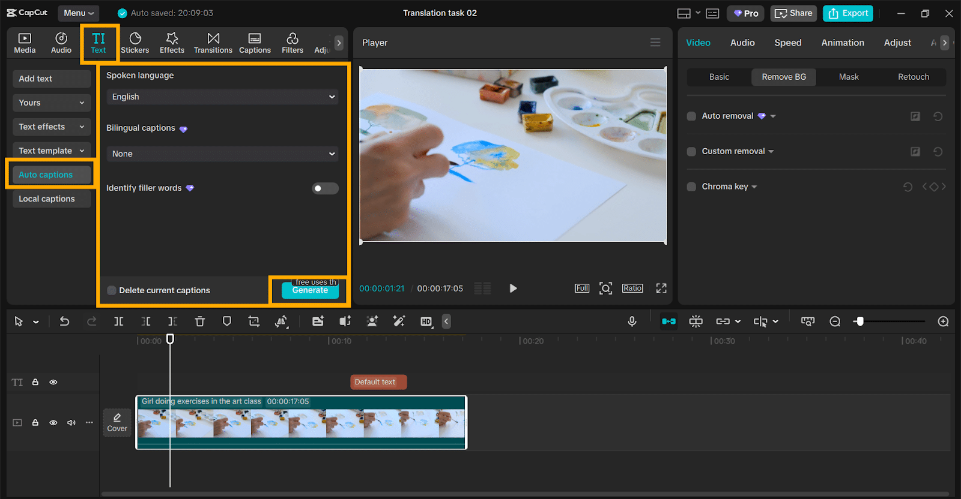This screenshot has width=961, height=499.
Task: Click the Undo arrow in timeline toolbar
Action: click(x=64, y=321)
